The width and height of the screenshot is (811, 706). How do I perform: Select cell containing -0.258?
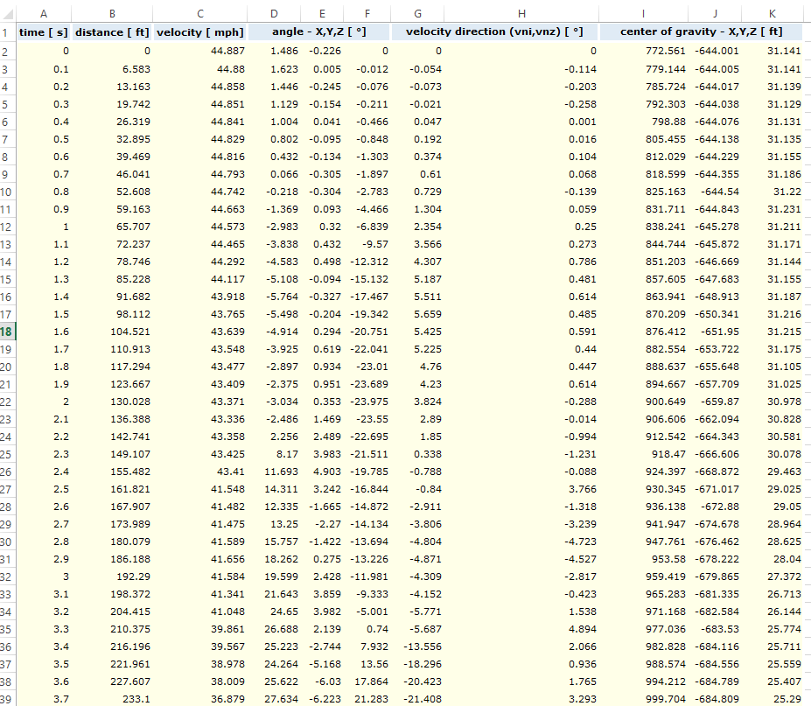tap(521, 104)
